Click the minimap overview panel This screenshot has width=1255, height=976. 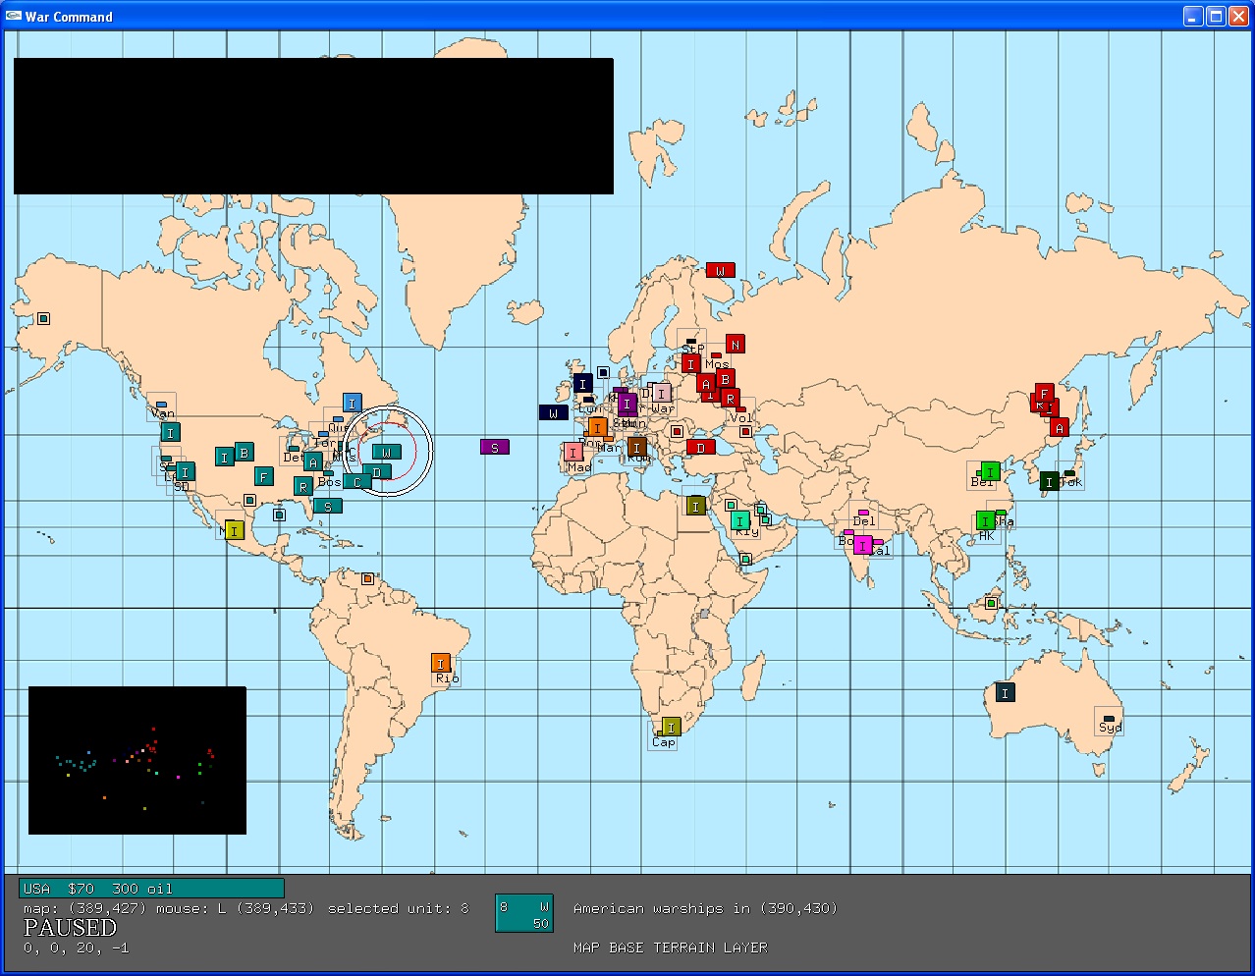point(137,760)
